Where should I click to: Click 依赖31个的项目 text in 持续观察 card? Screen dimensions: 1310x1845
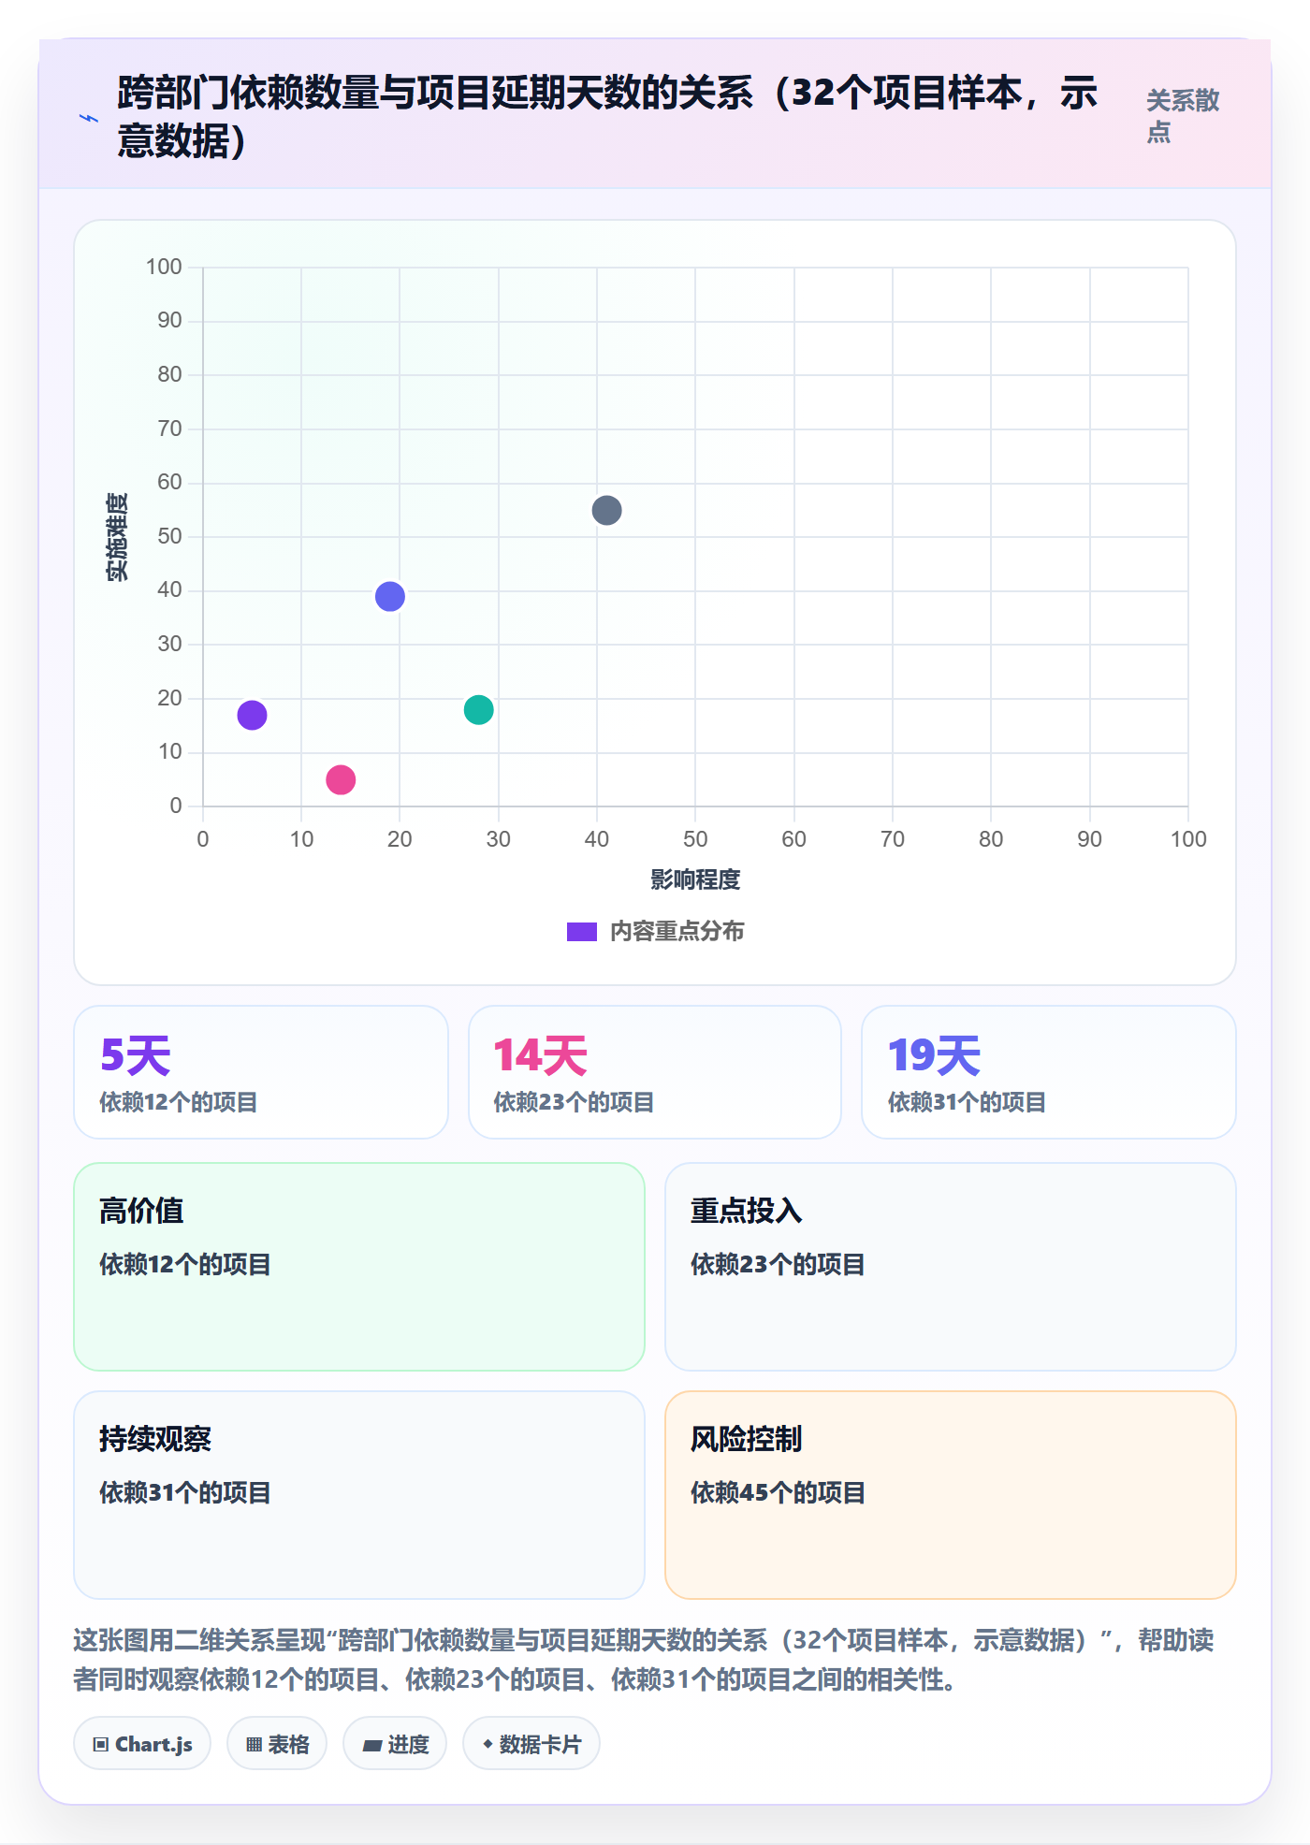[185, 1492]
